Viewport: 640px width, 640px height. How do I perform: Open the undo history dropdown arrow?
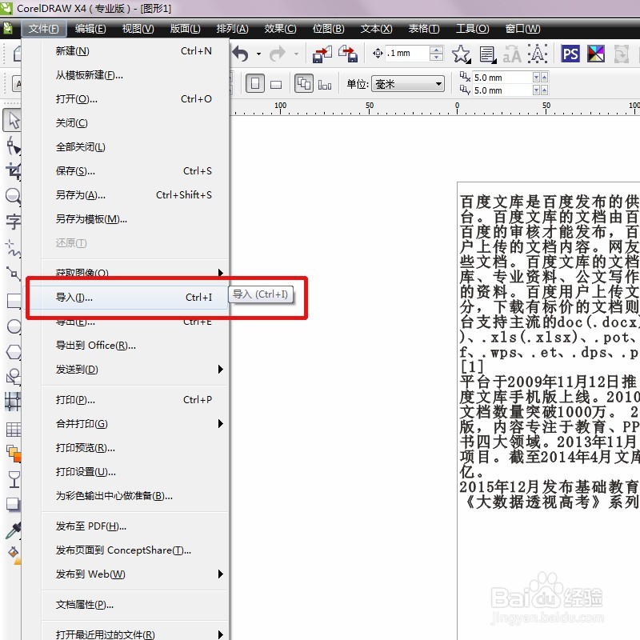tap(258, 54)
